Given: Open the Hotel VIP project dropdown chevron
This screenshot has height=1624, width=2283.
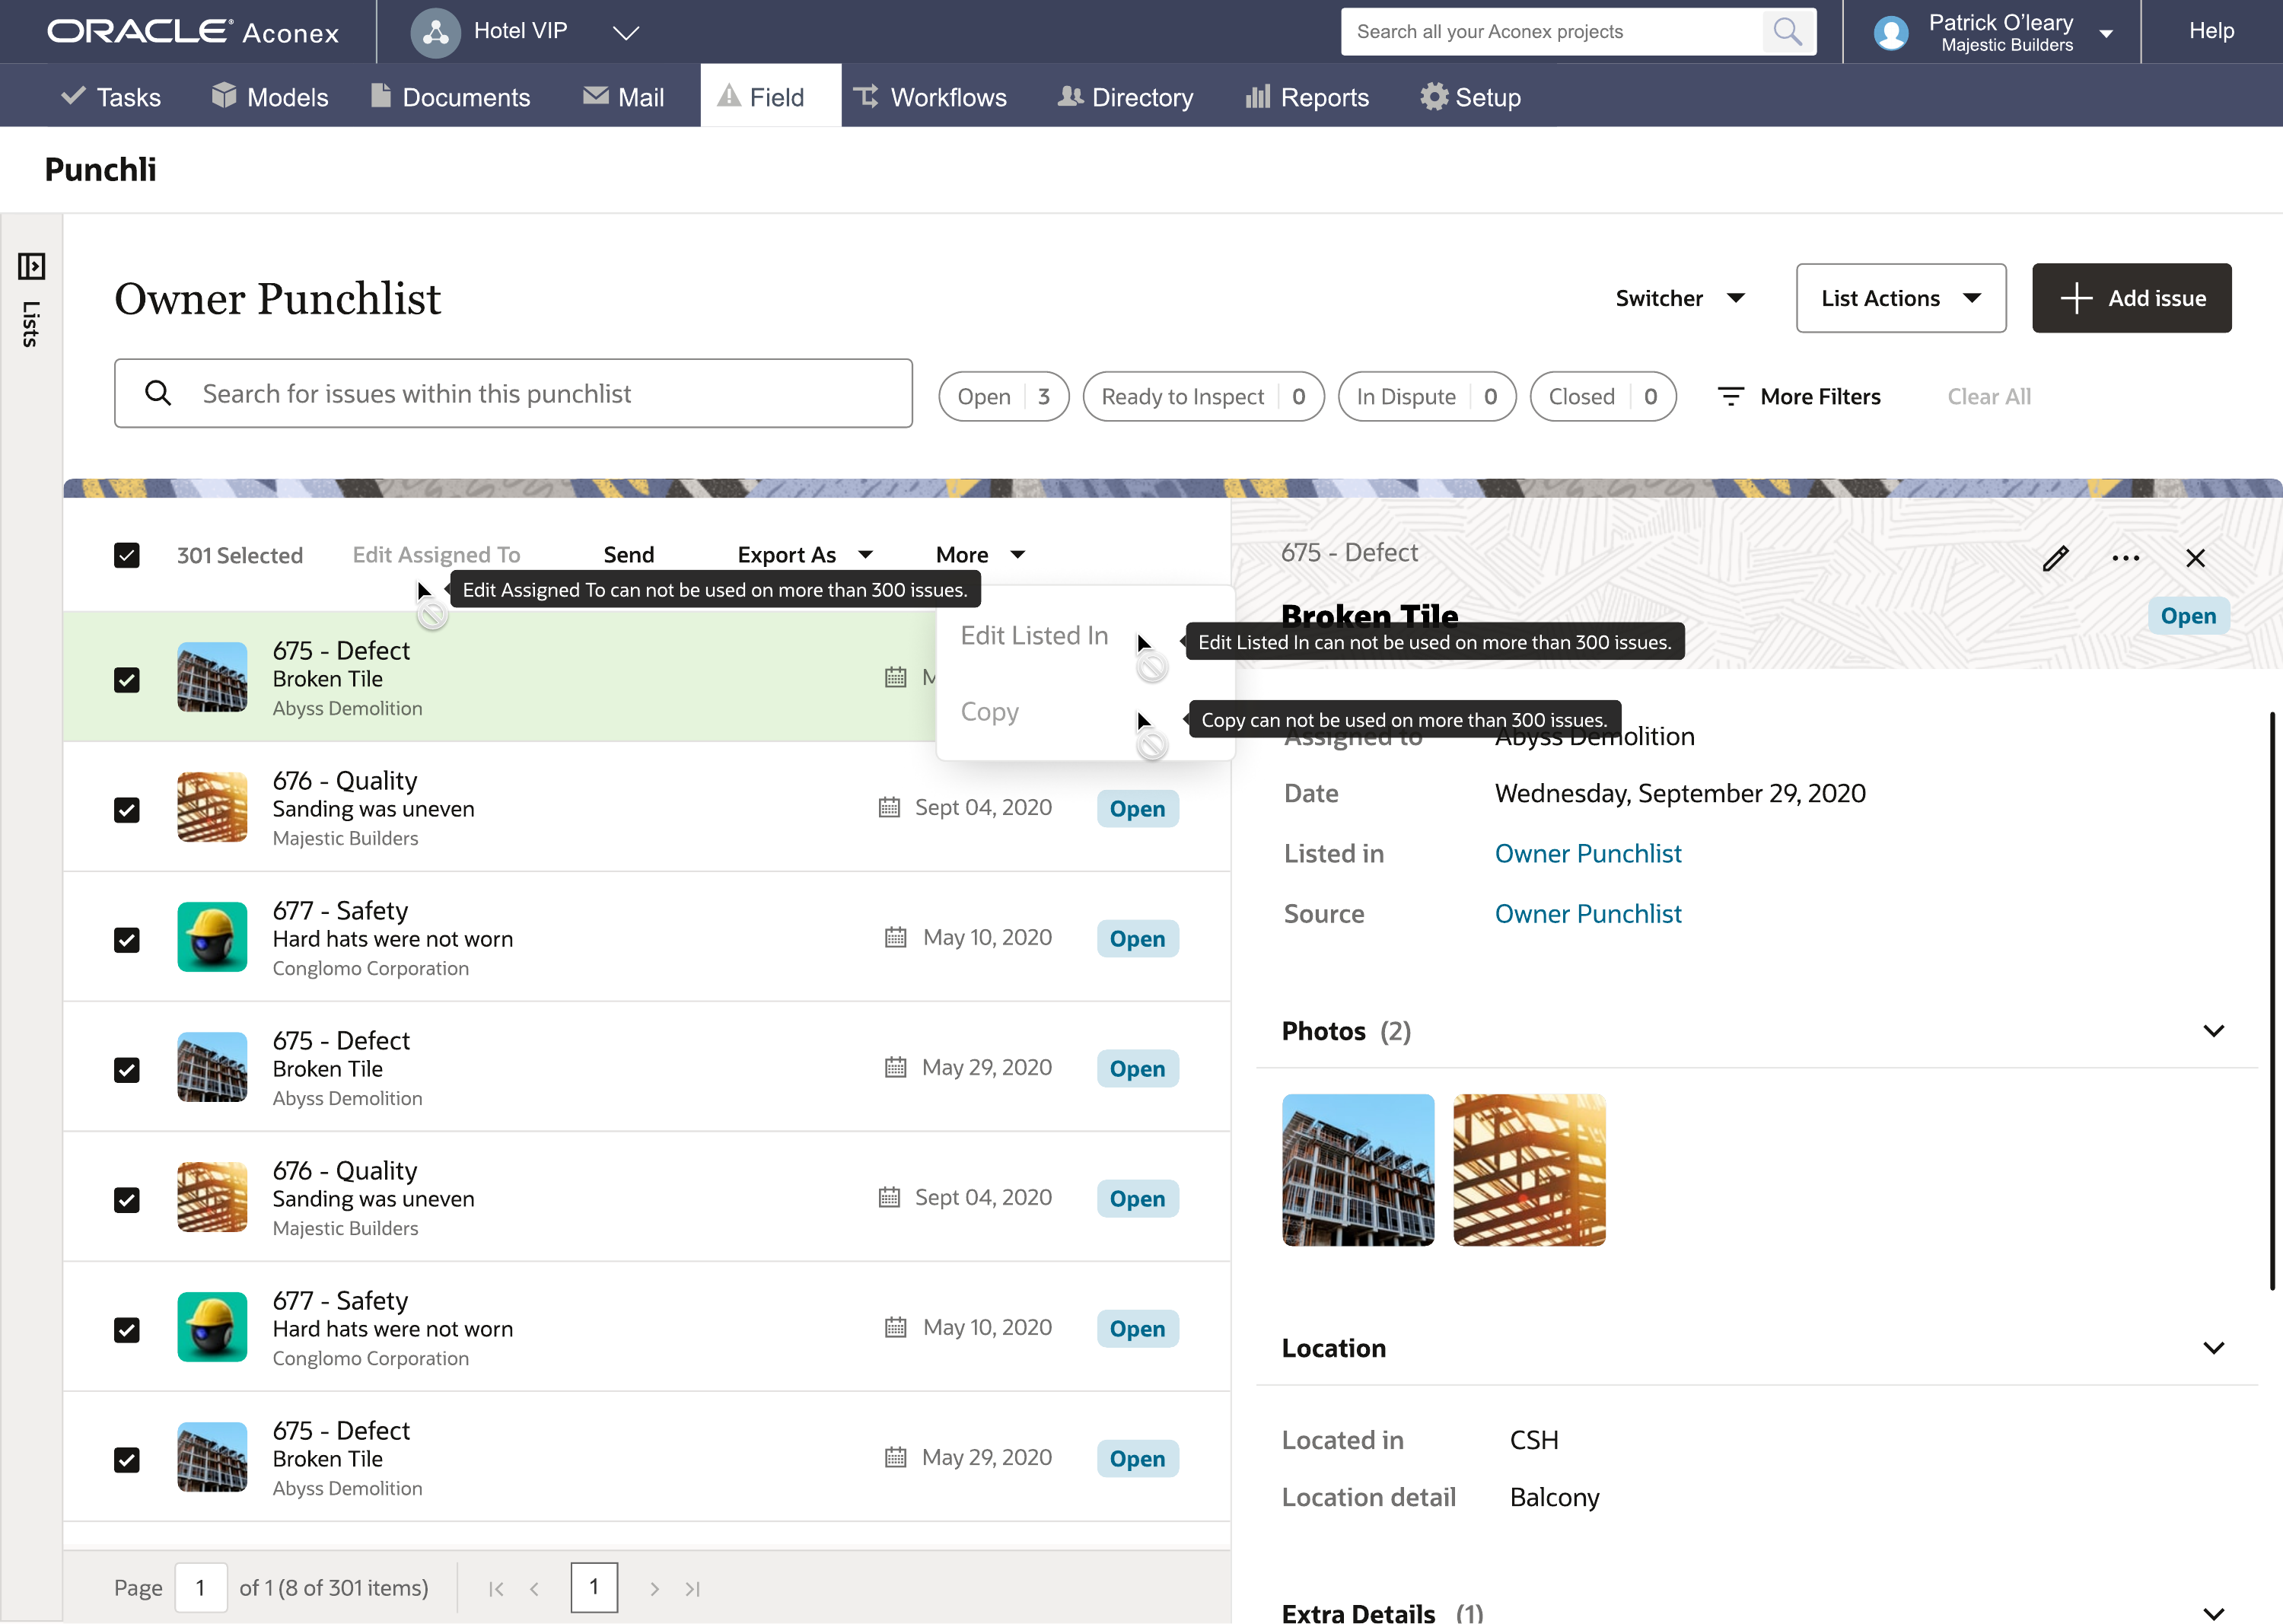Looking at the screenshot, I should pyautogui.click(x=626, y=33).
